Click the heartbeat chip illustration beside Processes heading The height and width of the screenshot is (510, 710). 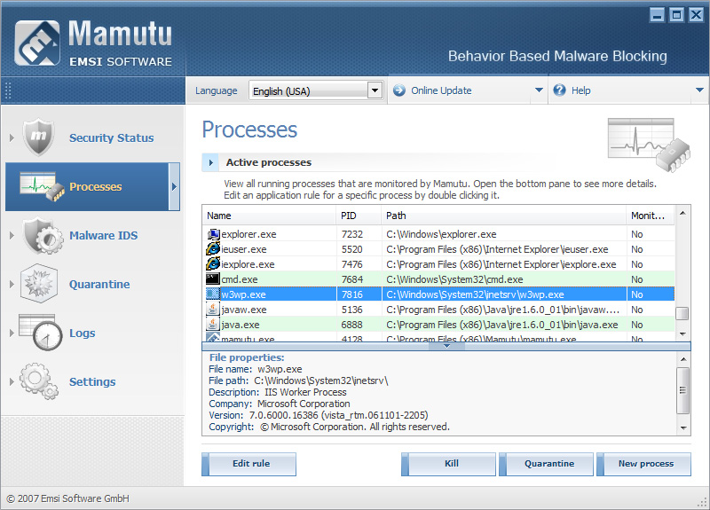click(649, 145)
